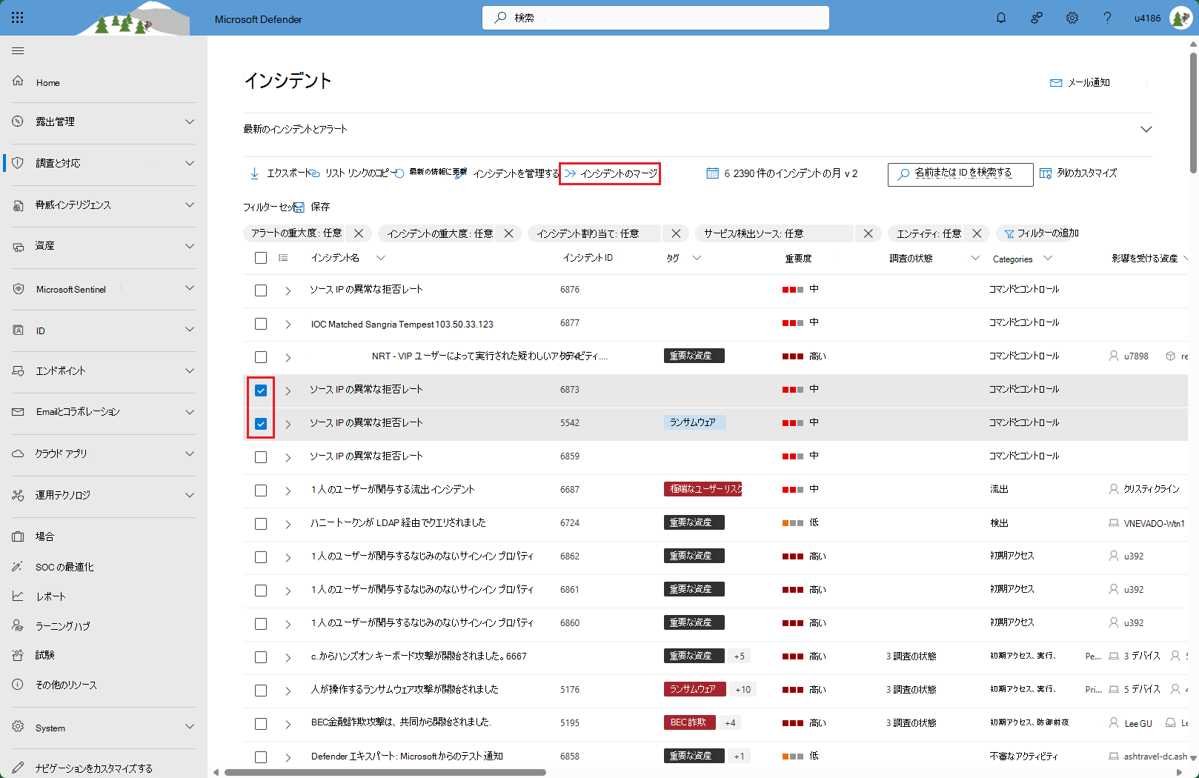Click the list grouping icon in table header

(283, 258)
